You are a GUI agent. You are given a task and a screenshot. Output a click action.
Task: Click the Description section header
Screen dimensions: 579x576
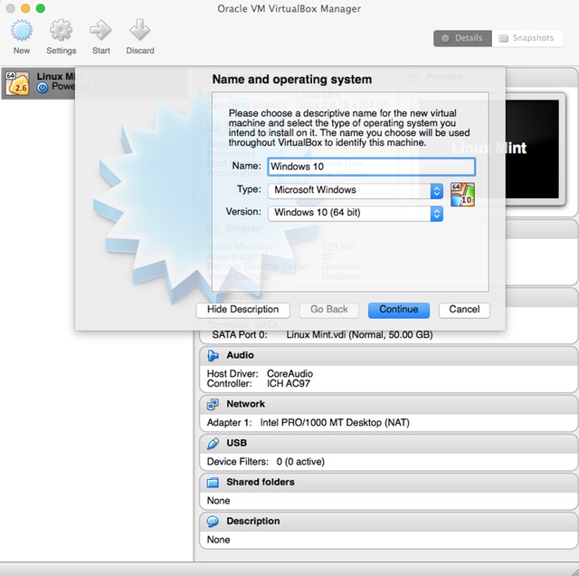pos(388,522)
